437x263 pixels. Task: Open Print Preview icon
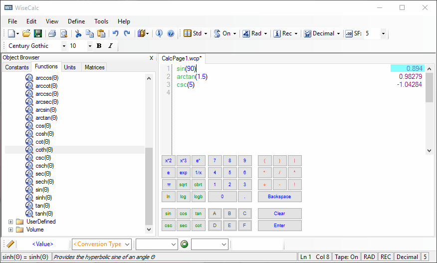(x=64, y=33)
